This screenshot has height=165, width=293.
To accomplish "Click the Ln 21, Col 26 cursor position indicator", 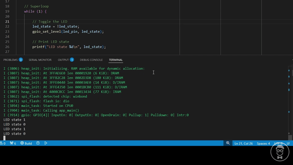I will click(x=243, y=144).
